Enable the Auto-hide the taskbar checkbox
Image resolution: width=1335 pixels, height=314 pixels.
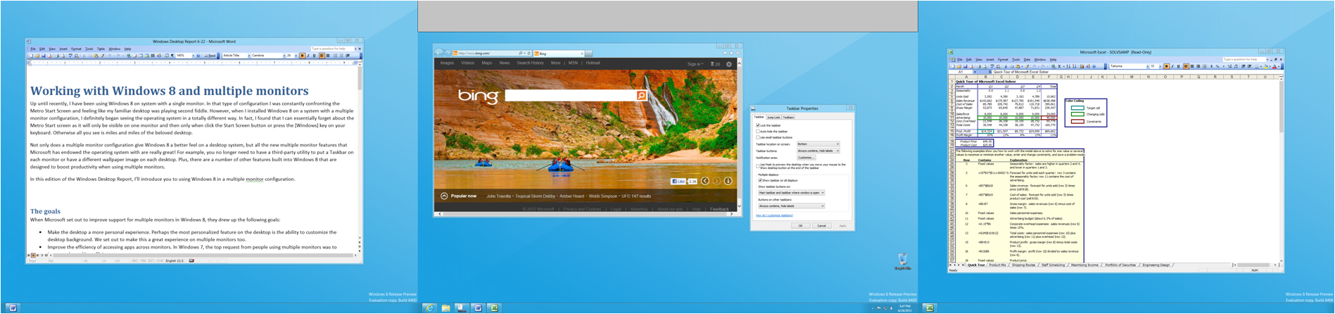click(758, 132)
